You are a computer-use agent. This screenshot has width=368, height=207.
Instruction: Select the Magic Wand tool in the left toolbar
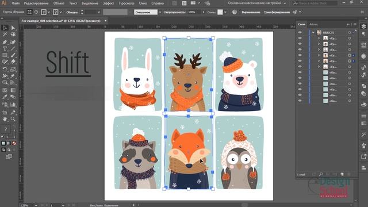click(5, 34)
